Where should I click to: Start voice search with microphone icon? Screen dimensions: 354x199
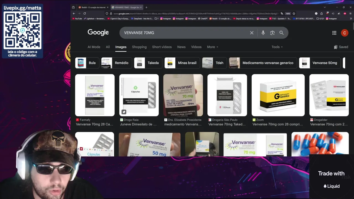(x=263, y=33)
